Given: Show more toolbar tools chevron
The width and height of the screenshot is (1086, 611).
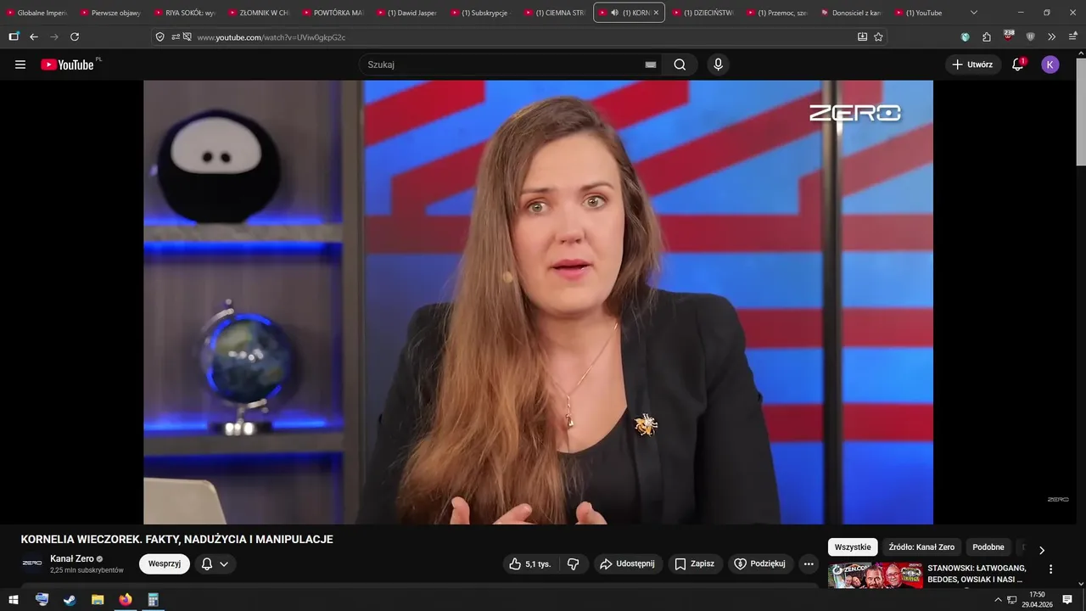Looking at the screenshot, I should (1051, 36).
